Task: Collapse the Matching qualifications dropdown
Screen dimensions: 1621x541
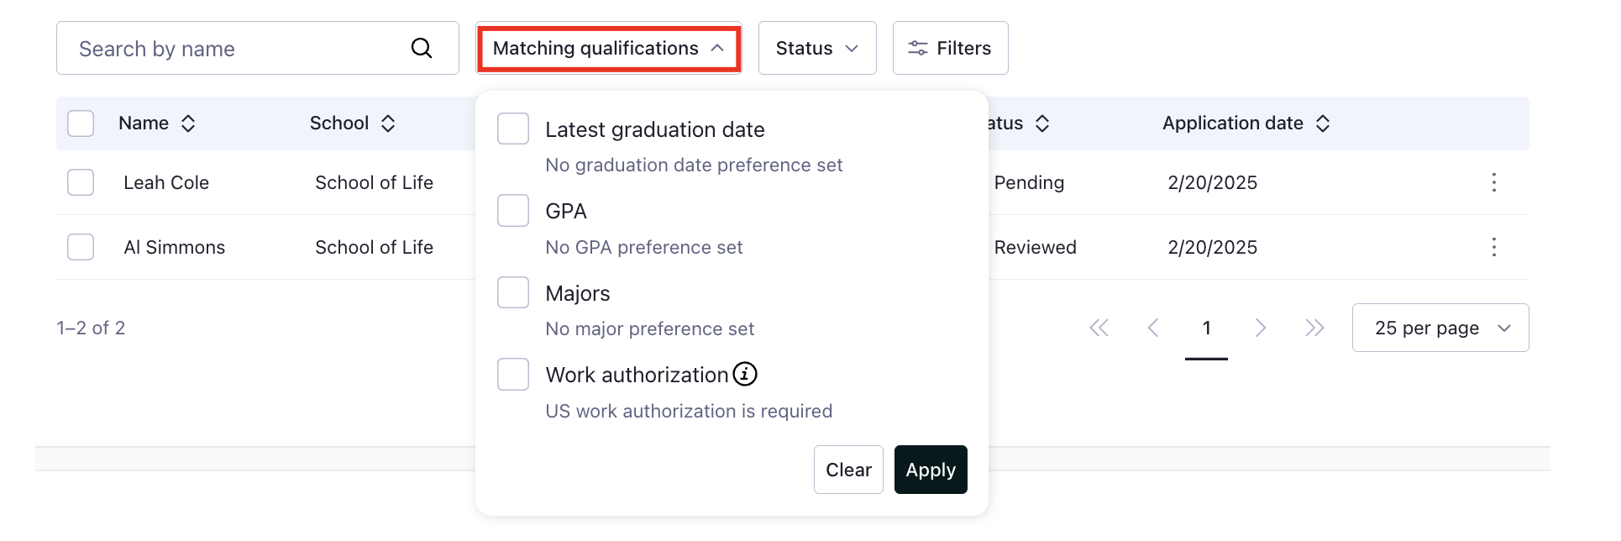Action: [x=609, y=49]
